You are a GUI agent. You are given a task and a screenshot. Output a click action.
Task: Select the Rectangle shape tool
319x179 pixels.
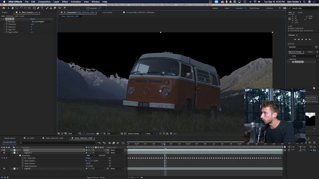[34, 8]
